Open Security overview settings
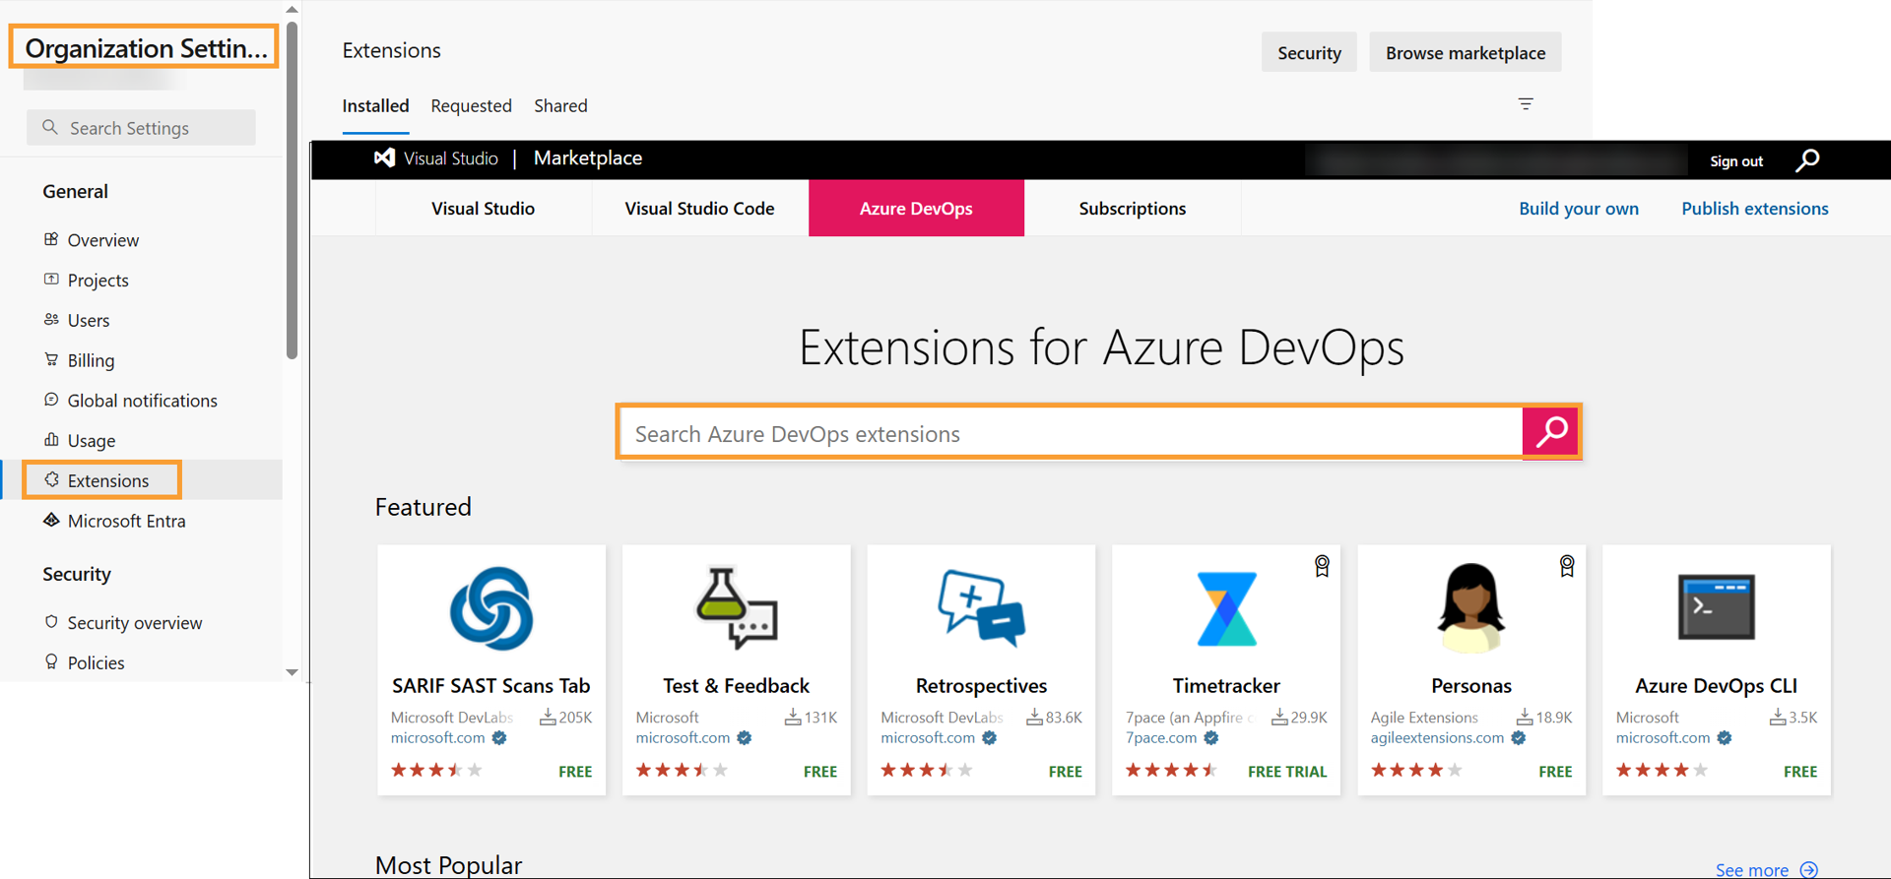This screenshot has height=879, width=1891. click(142, 622)
